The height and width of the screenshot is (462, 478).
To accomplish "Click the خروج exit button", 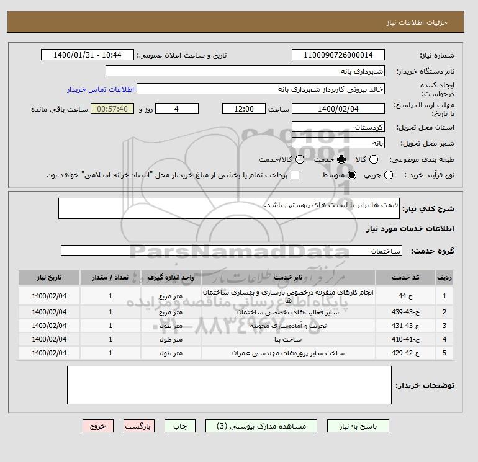I will [98, 426].
